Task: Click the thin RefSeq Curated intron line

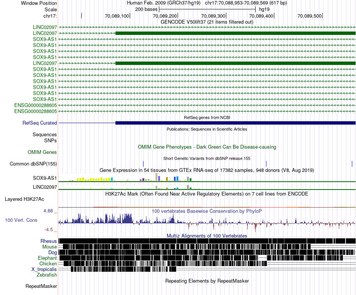Action: point(87,123)
